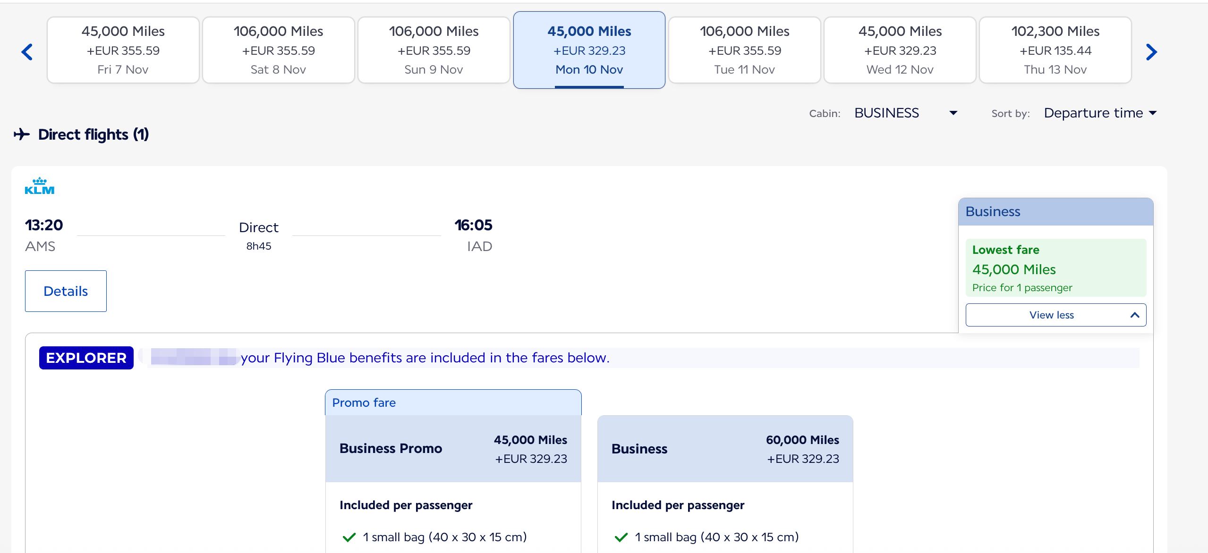The height and width of the screenshot is (553, 1208).
Task: Select the Fri 7 Nov date tab
Action: coord(123,50)
